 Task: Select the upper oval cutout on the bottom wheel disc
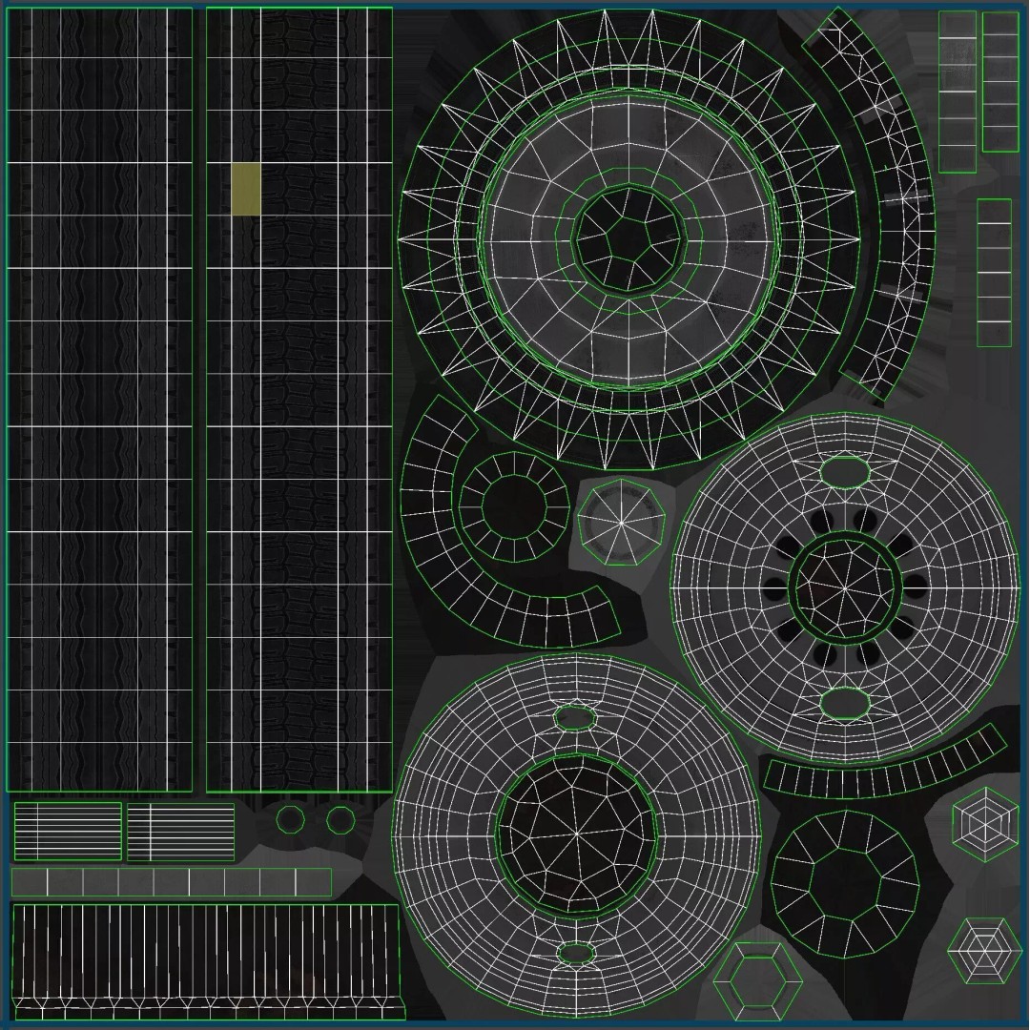point(575,717)
